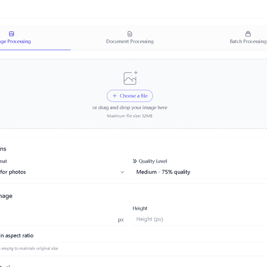The width and height of the screenshot is (267, 267).
Task: Click the Height field label
Action: (140, 208)
